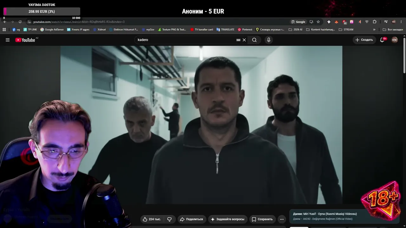Open the Google AdSense bookmark

(x=52, y=29)
